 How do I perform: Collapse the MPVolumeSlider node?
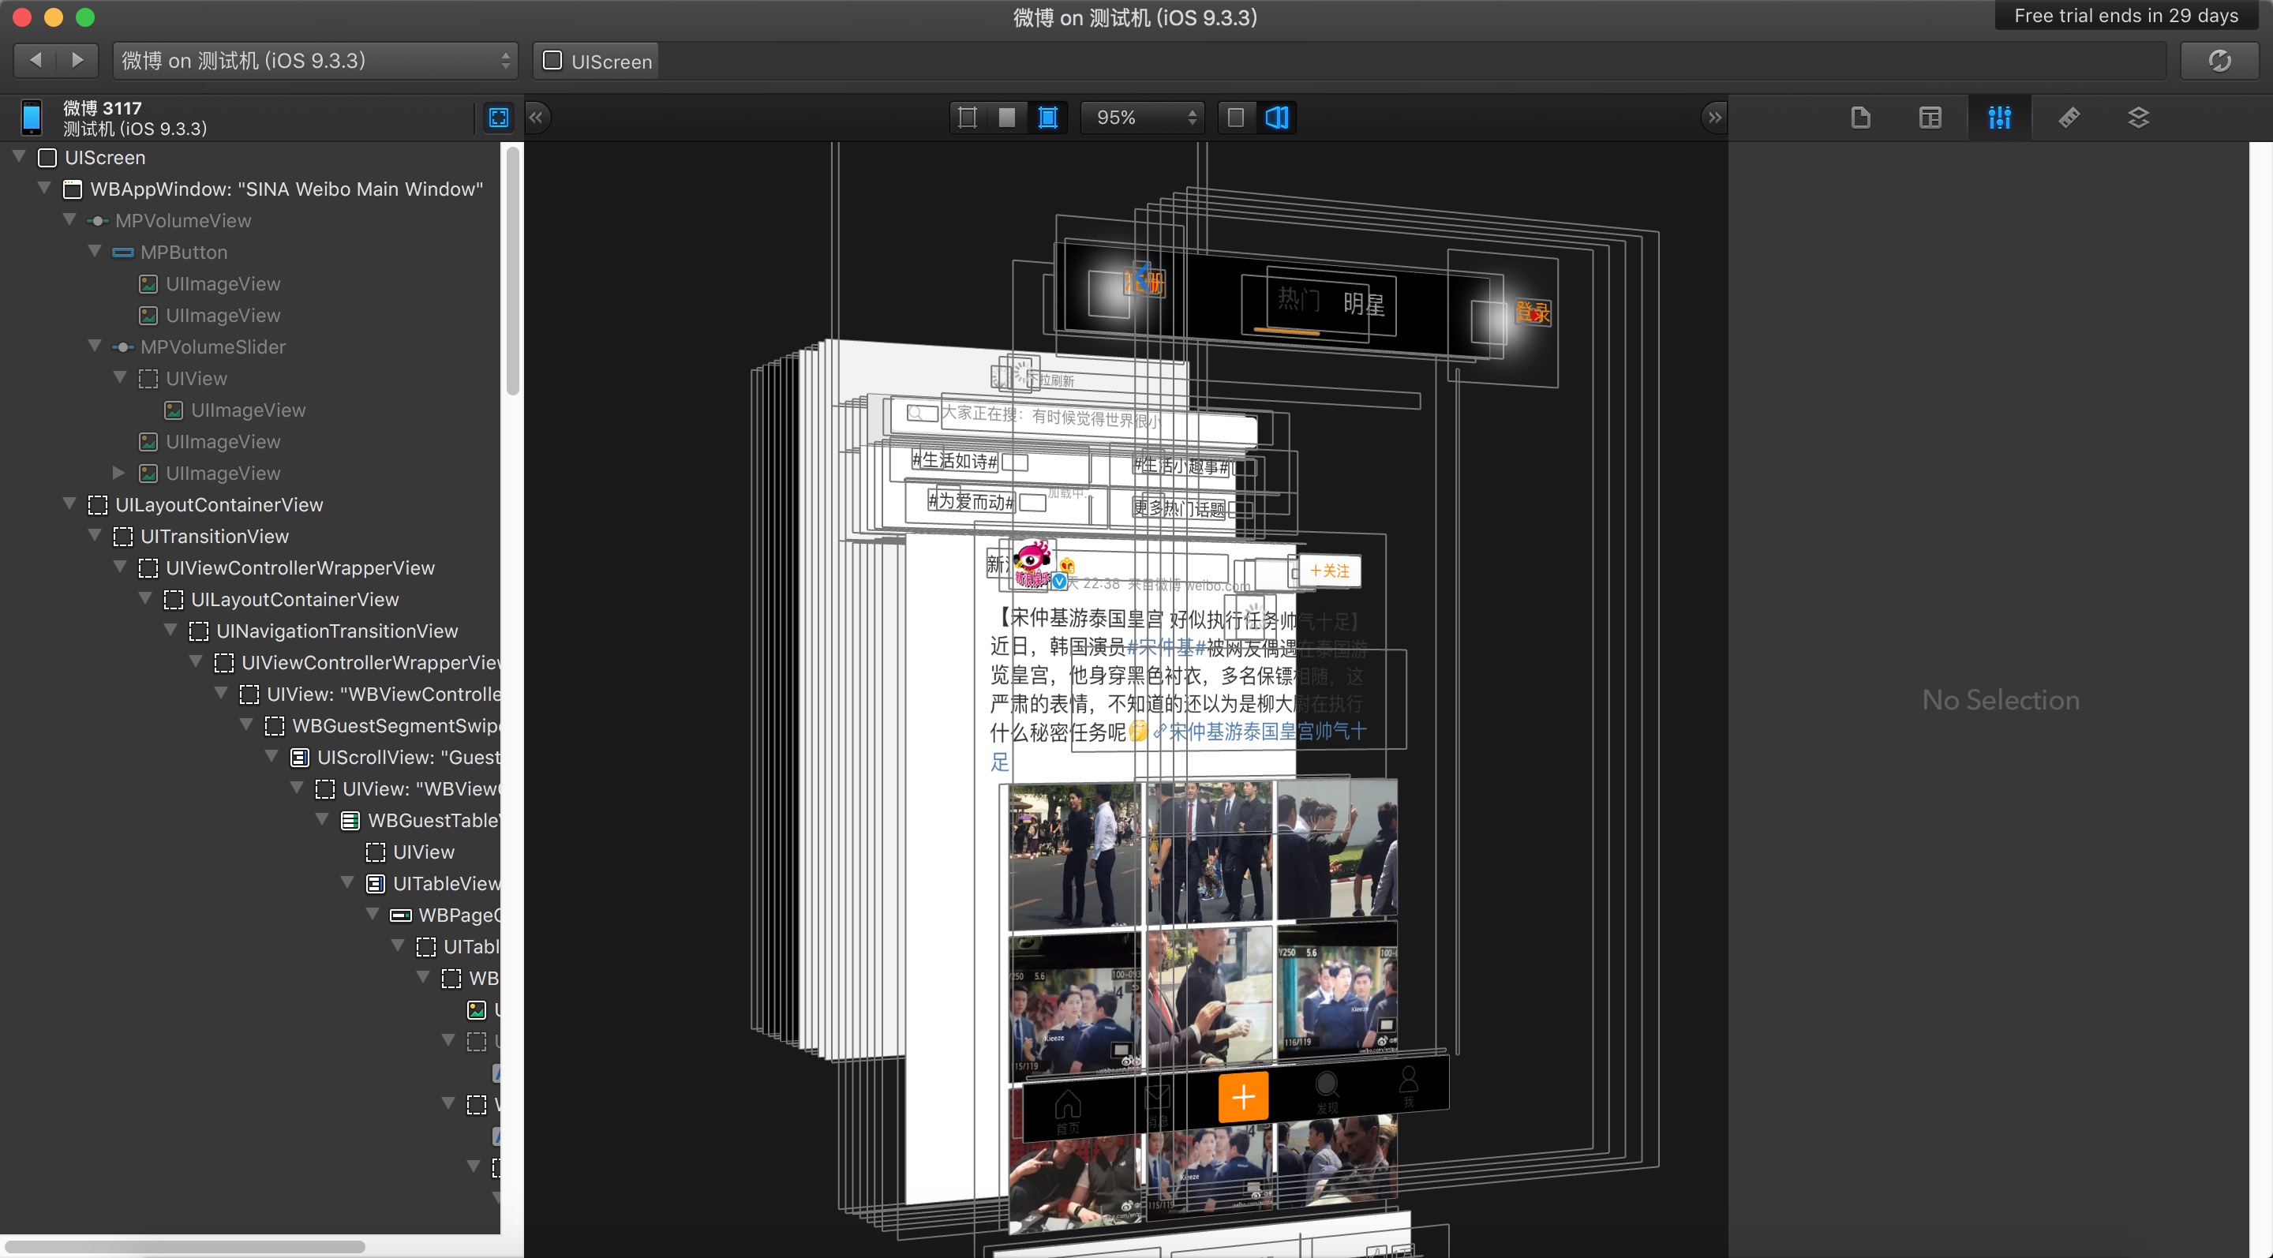(95, 346)
